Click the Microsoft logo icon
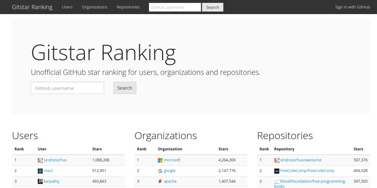 160,160
